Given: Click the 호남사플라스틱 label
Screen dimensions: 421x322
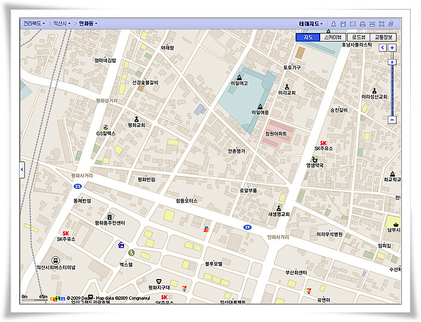Looking at the screenshot, I should (357, 45).
